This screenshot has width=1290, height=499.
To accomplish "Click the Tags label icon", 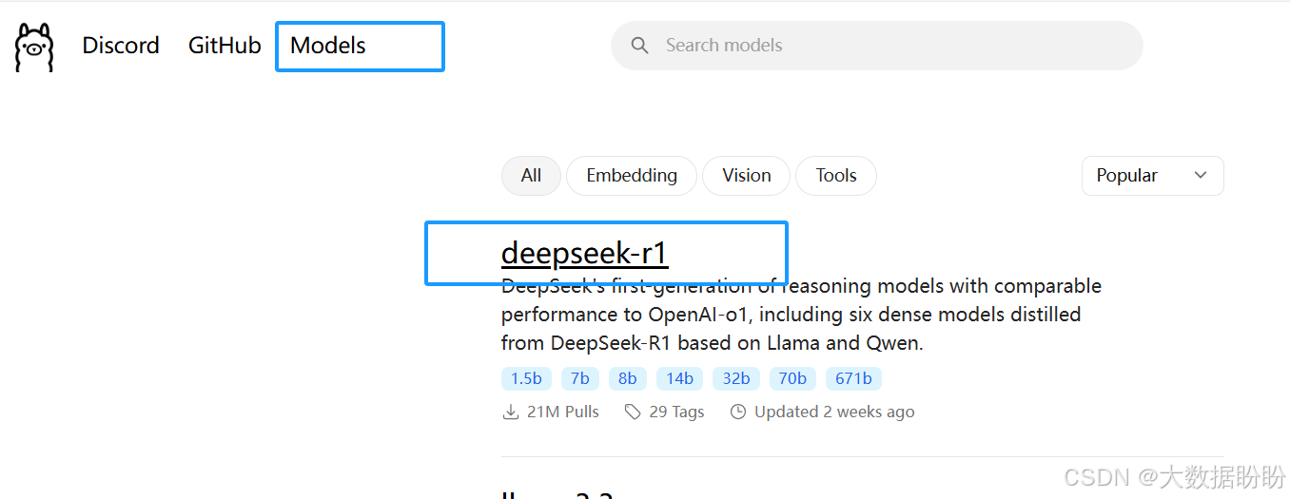I will point(633,412).
